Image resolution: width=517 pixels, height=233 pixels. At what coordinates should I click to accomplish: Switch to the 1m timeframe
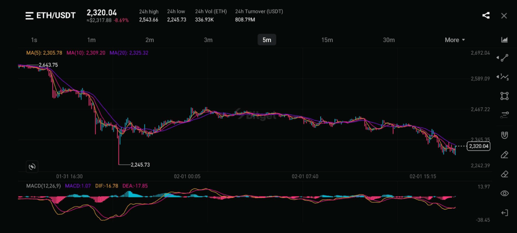pos(91,40)
